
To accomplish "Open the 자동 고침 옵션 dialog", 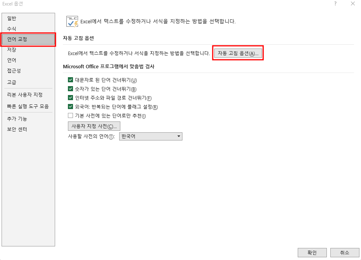I will click(238, 53).
